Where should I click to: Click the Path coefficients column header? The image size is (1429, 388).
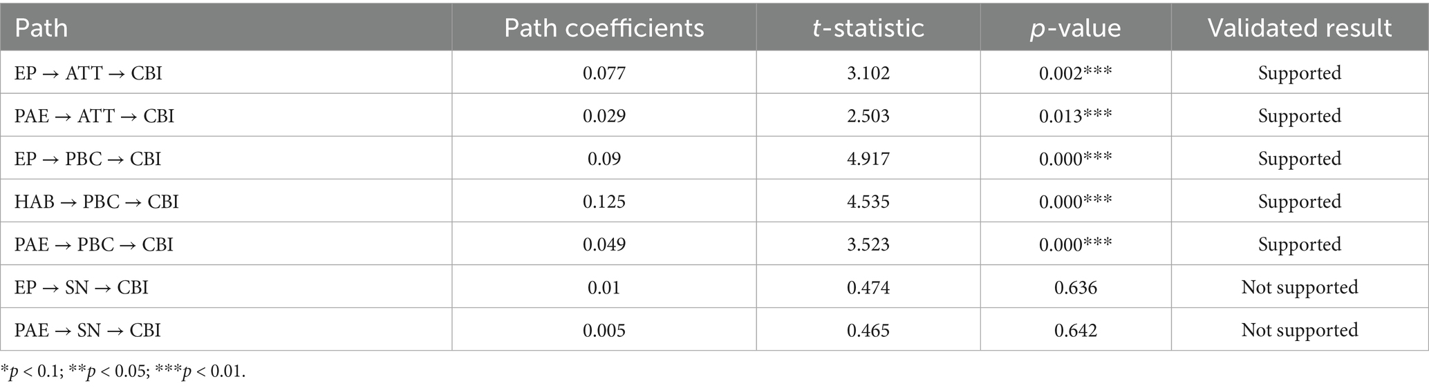pyautogui.click(x=604, y=28)
